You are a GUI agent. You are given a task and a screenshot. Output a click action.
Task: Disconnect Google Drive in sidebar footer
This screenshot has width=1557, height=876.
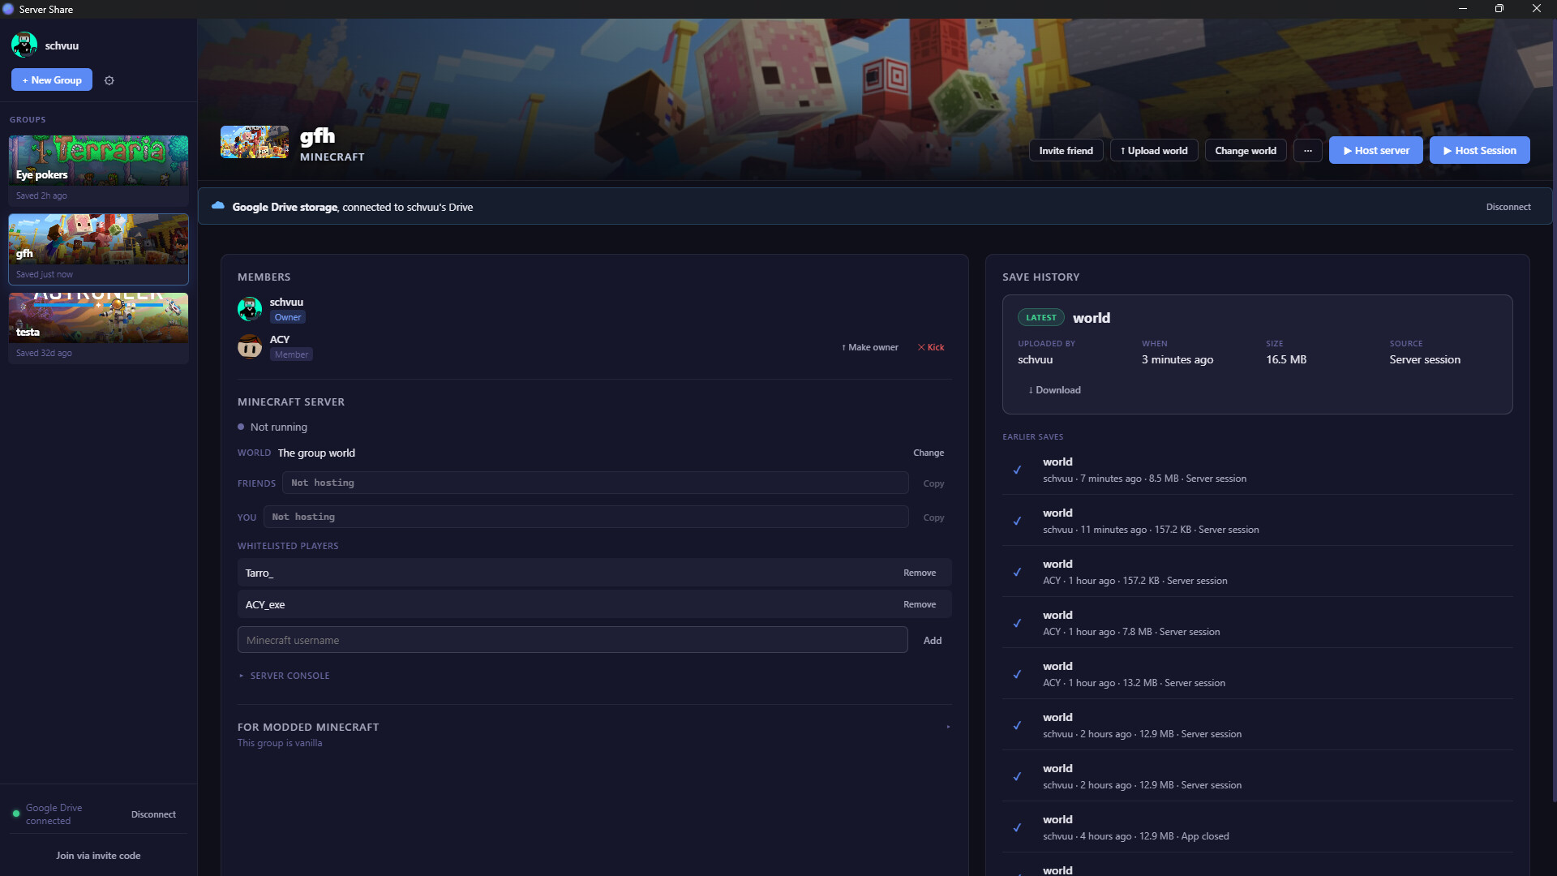[x=153, y=814]
